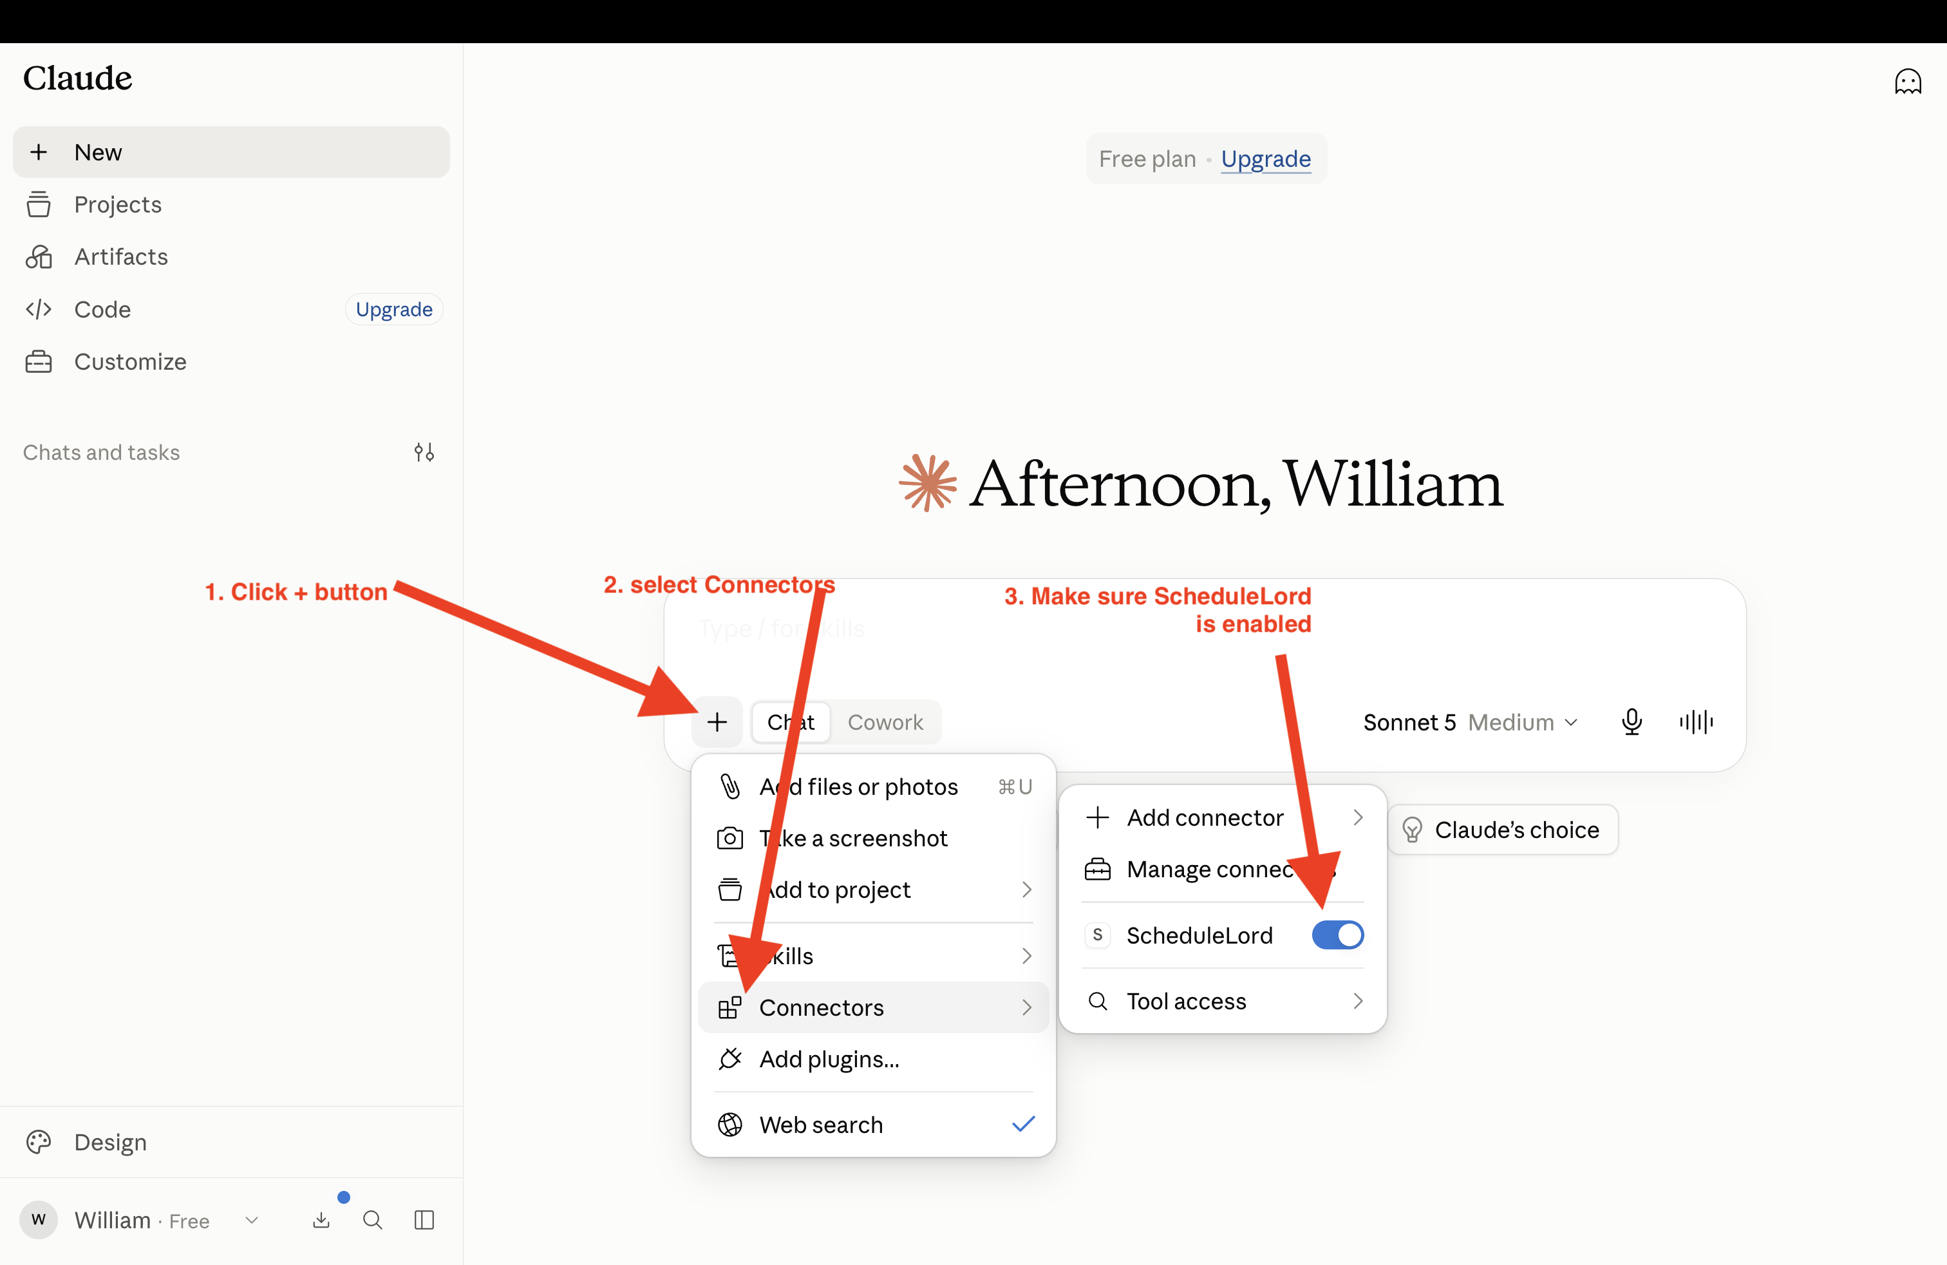Click the lightbulb icon in Claude's choice
Screen dimensions: 1947x1265
pos(1412,830)
